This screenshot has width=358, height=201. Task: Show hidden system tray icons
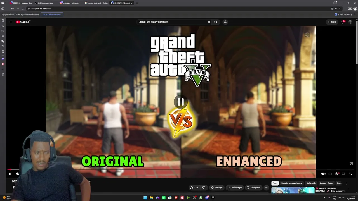pos(324,198)
